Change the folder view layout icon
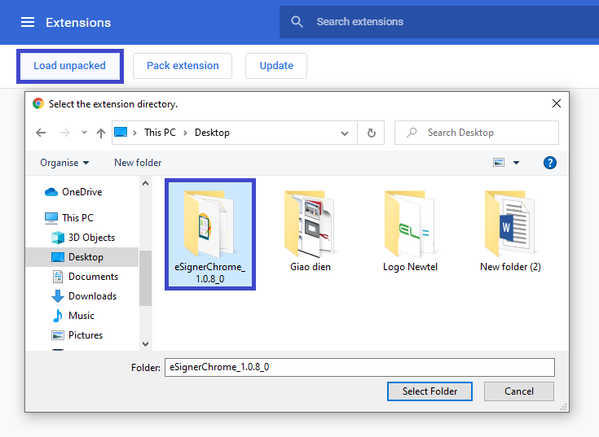 coord(499,163)
